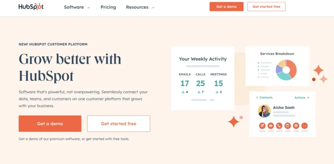Click the HubSpot logo in header
This screenshot has width=334, height=164.
click(31, 7)
